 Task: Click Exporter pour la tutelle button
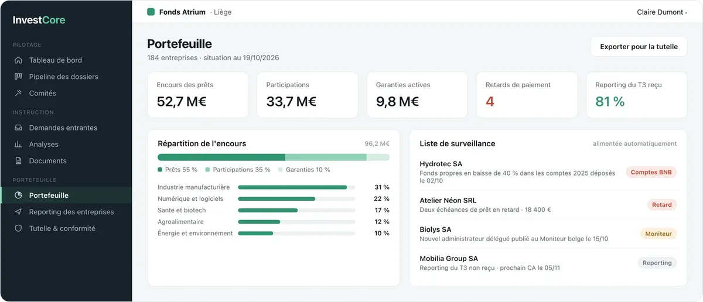639,47
